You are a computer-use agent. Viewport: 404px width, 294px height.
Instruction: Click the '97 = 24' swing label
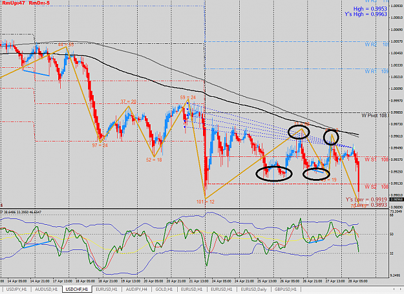click(x=100, y=145)
